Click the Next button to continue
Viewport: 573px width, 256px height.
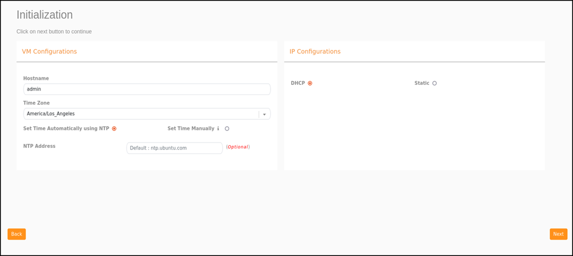[x=558, y=234]
